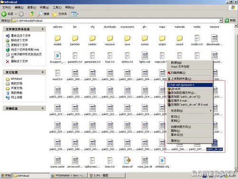Select the steam.inf file icon
This screenshot has width=238, height=179.
pyautogui.click(x=127, y=160)
